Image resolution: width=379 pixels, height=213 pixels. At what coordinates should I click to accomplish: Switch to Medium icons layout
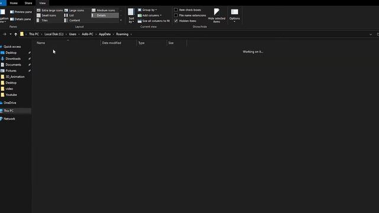pos(104,11)
